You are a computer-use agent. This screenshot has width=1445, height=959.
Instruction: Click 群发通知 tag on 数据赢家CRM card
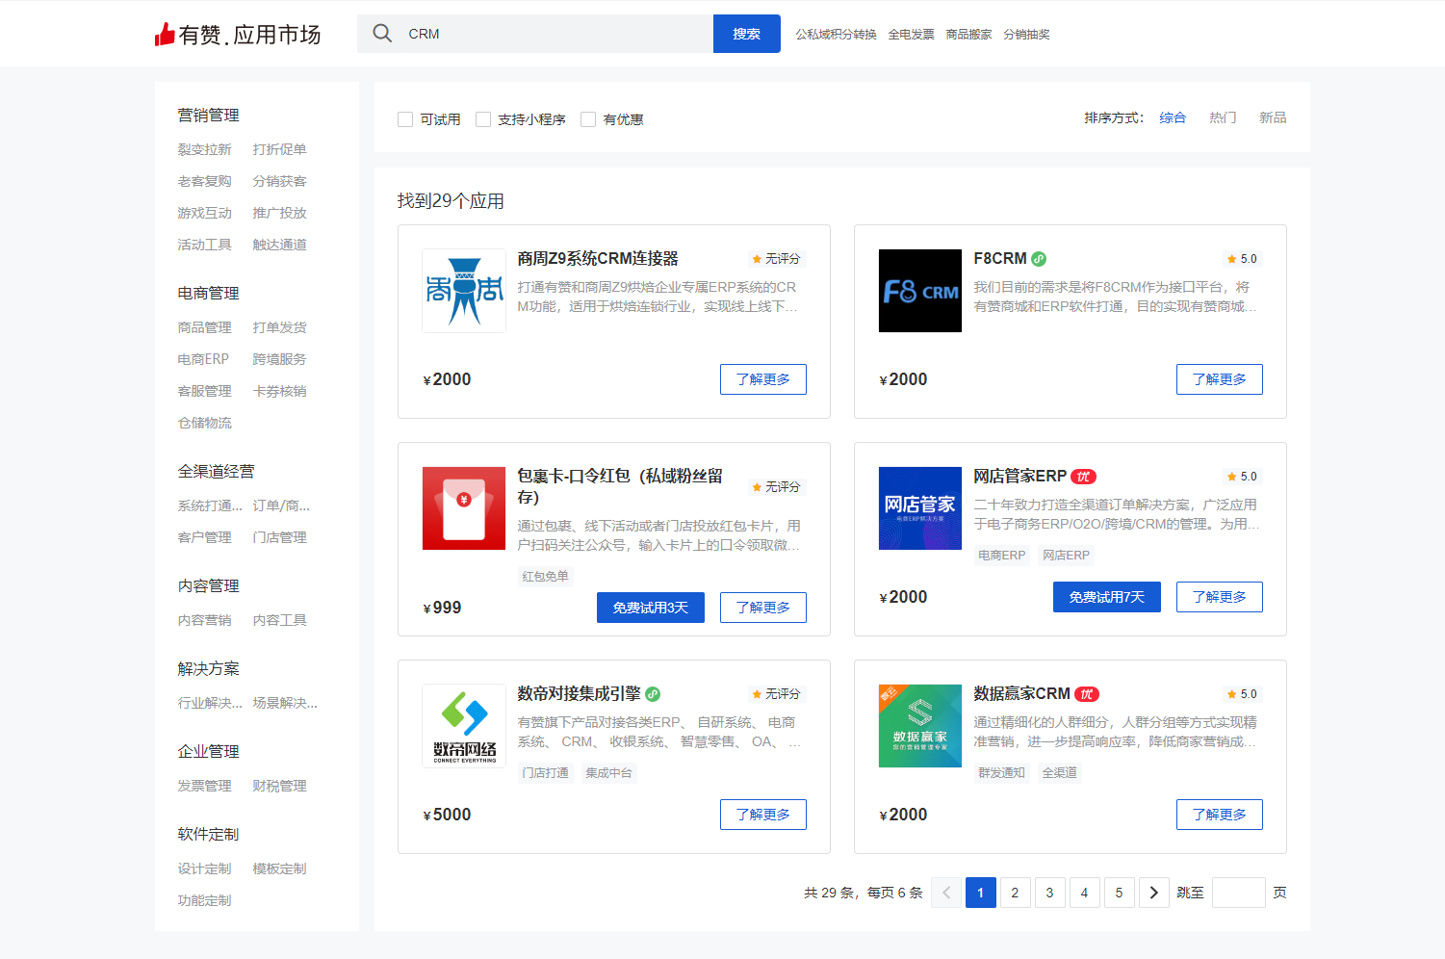coord(1001,773)
